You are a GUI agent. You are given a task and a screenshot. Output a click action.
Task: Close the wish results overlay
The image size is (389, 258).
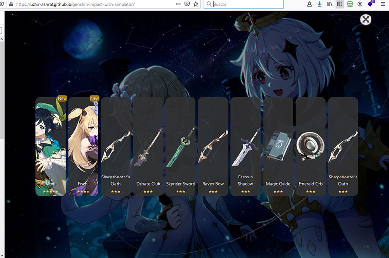click(366, 19)
